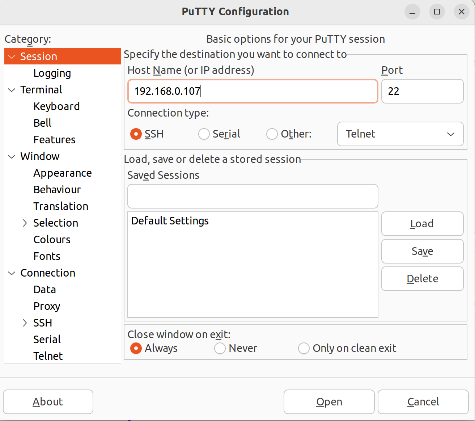Select the Session category
Viewport: 475px width, 421px height.
coord(63,56)
